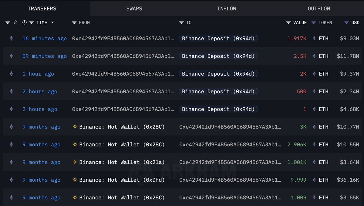Click the 2.5K value cell
Viewport: 364px width, 206px height.
click(x=300, y=56)
